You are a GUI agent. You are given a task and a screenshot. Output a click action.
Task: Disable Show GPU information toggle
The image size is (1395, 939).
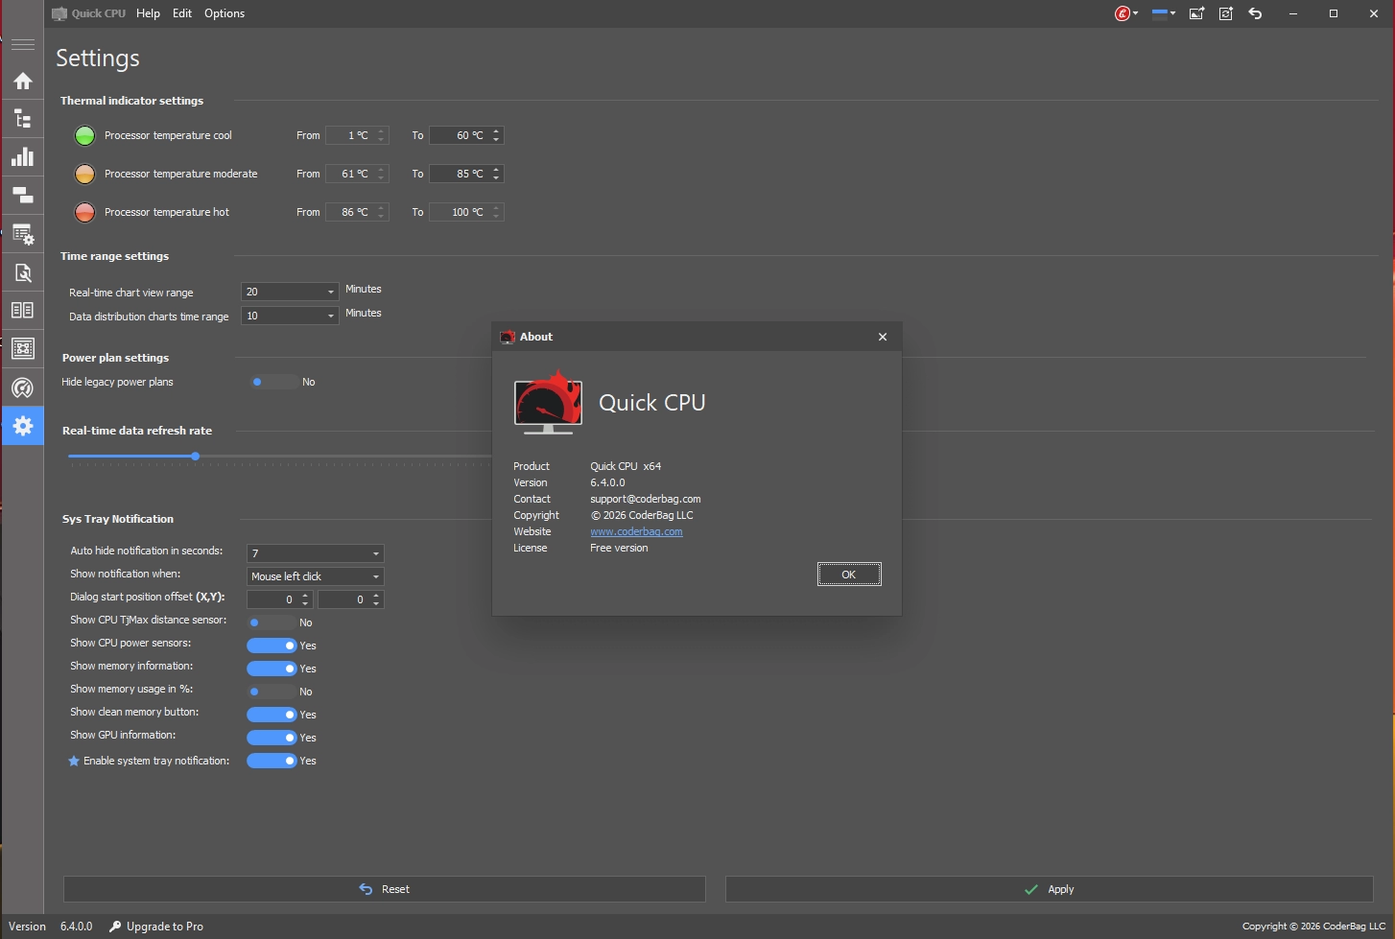pos(272,738)
